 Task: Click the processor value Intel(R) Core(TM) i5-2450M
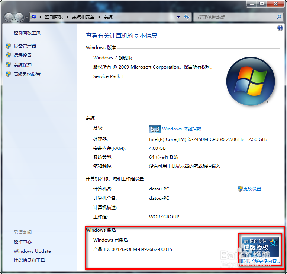208,139
